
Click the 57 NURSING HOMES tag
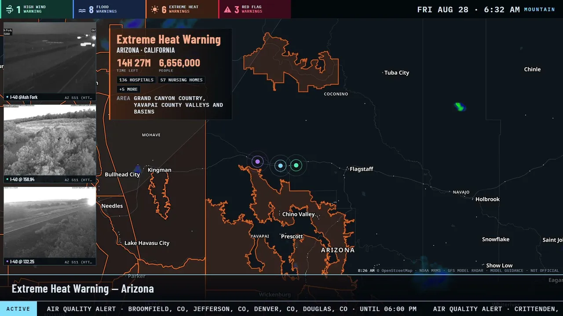coord(182,80)
